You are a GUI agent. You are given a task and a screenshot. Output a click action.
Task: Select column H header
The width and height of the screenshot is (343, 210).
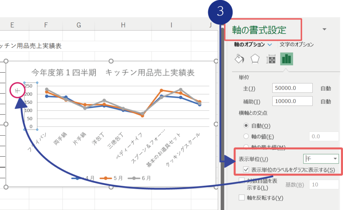tap(123, 25)
